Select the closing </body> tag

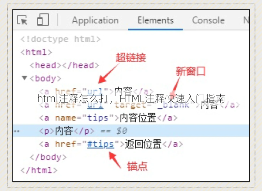coord(48,157)
